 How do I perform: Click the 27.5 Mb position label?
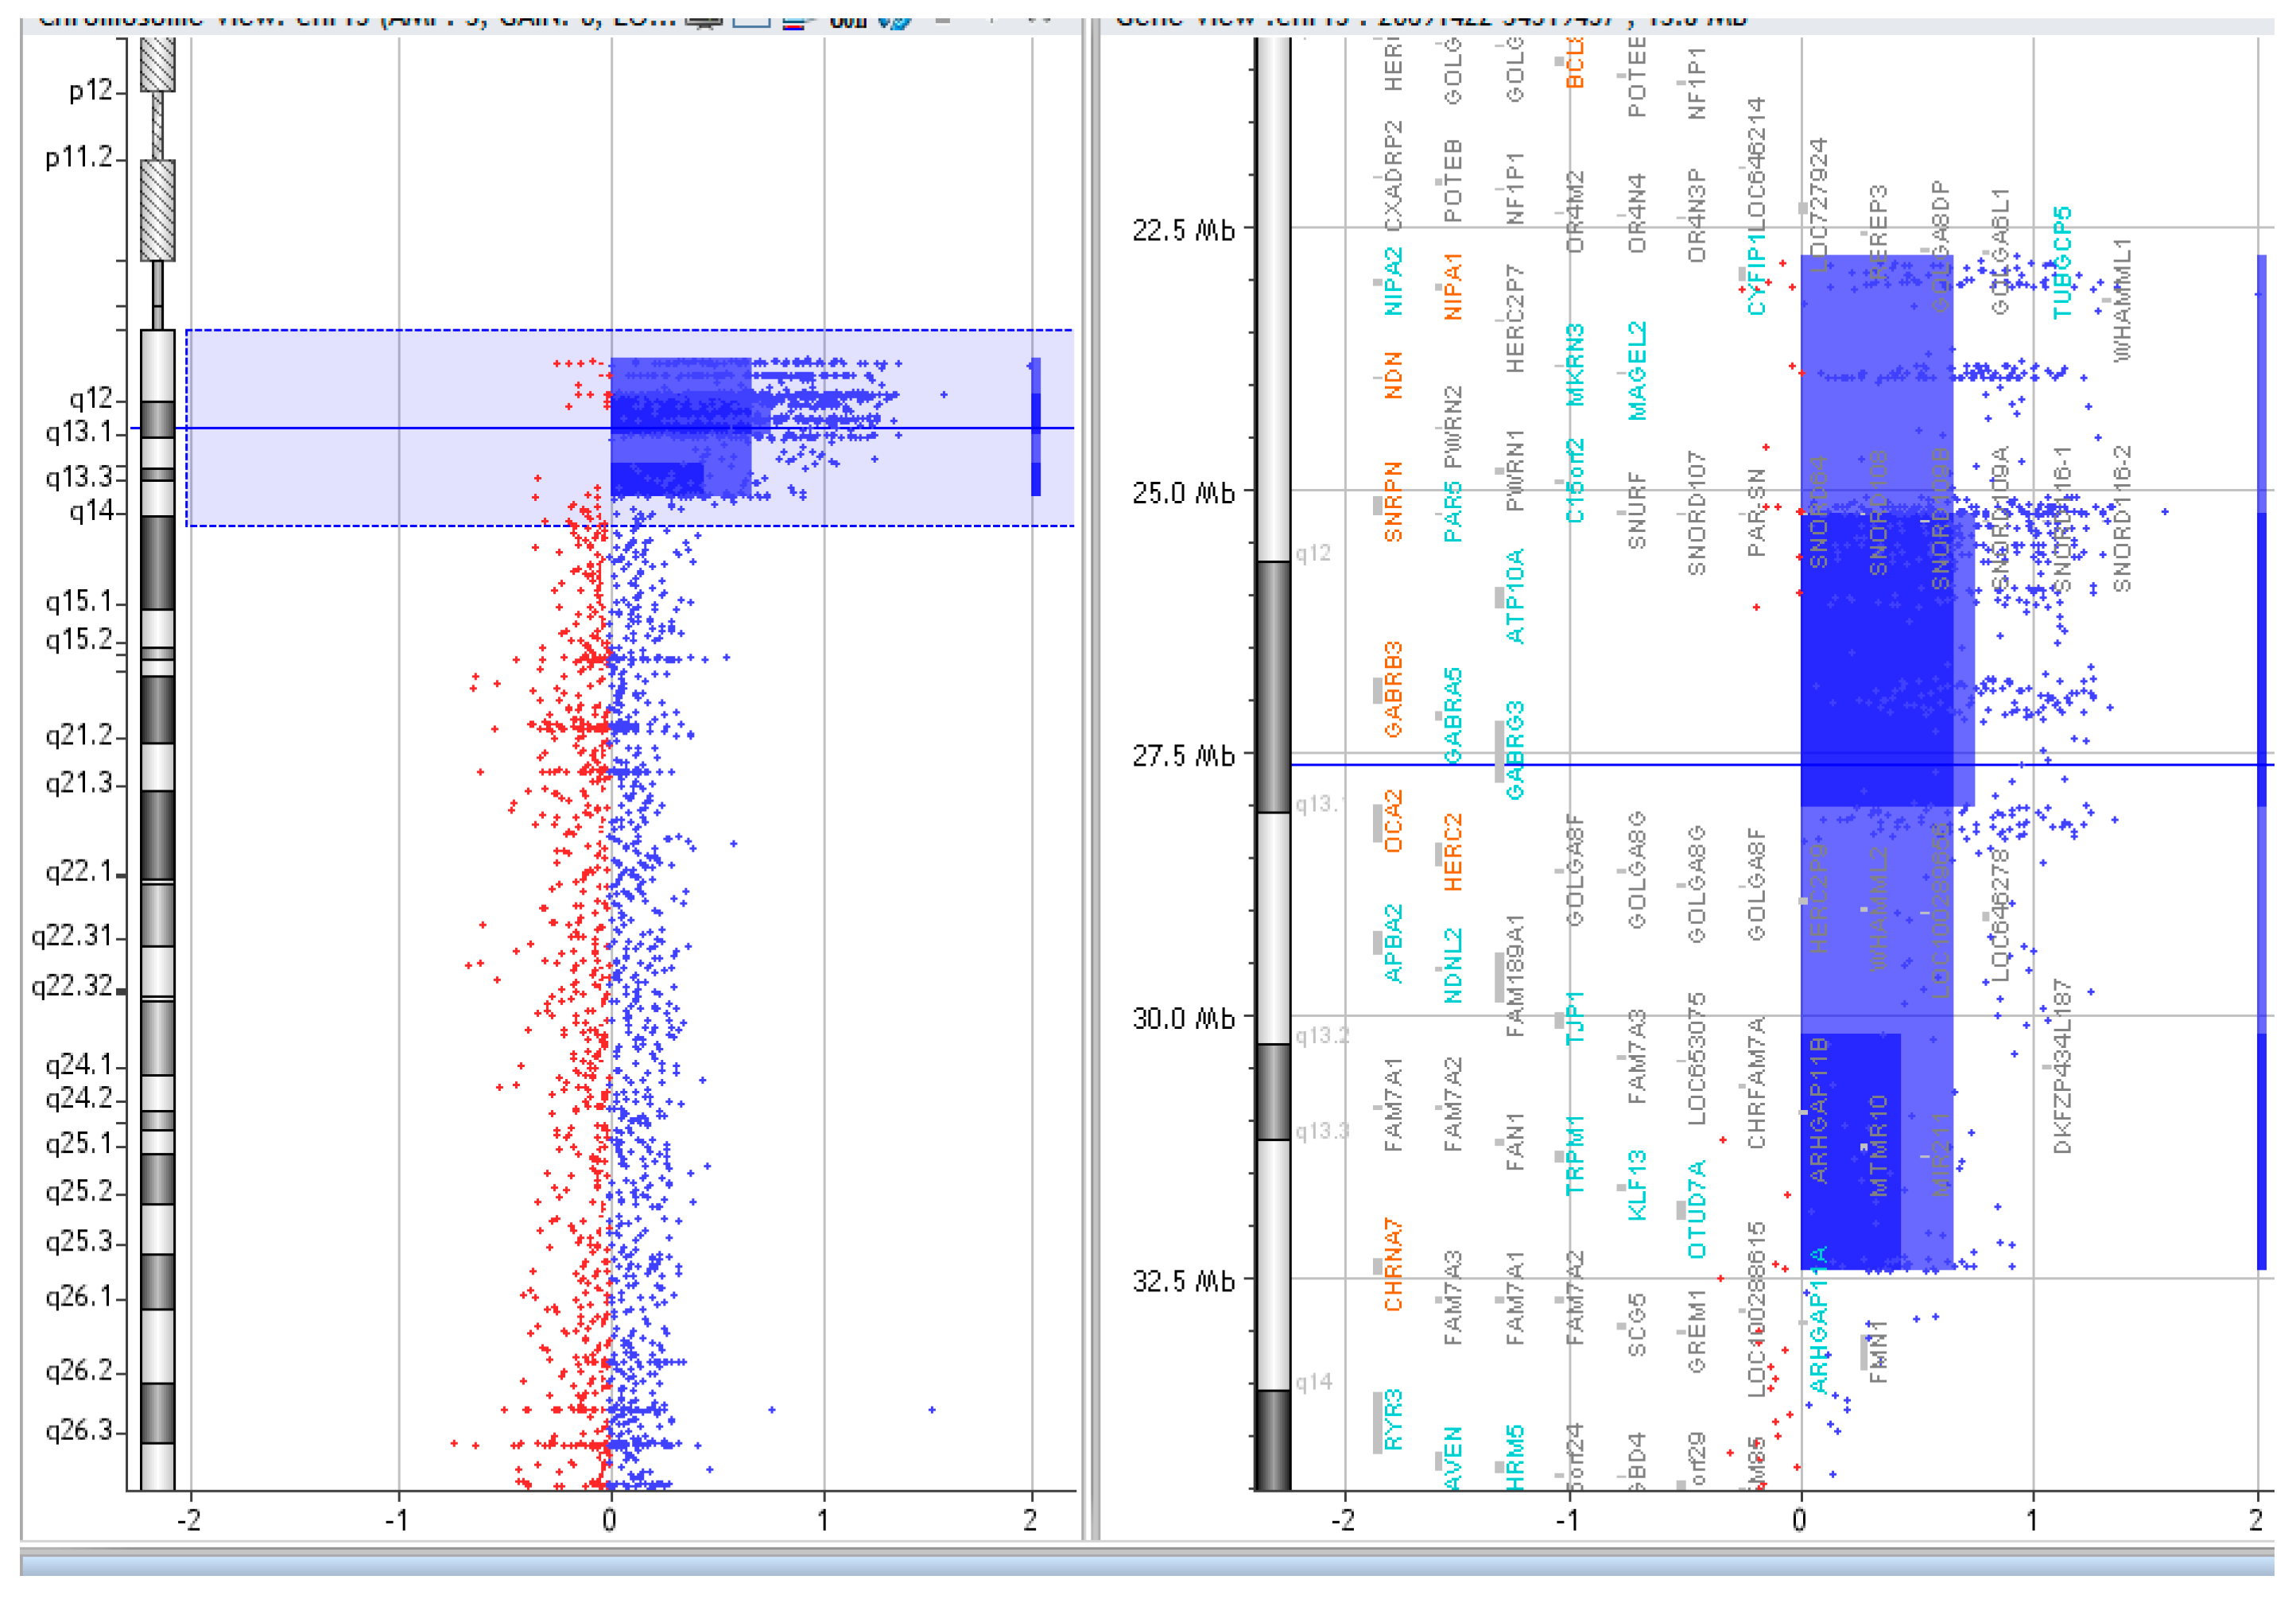tap(1183, 756)
